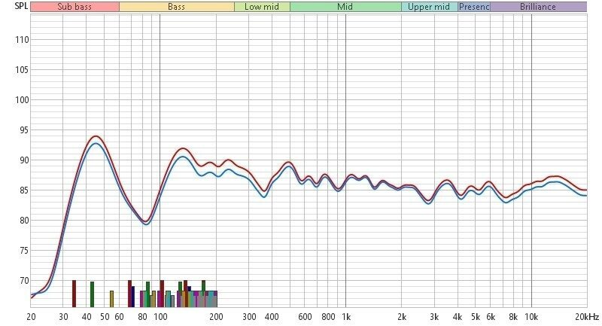
Task: Click the red trace peak near 45 Hz
Action: [x=96, y=136]
